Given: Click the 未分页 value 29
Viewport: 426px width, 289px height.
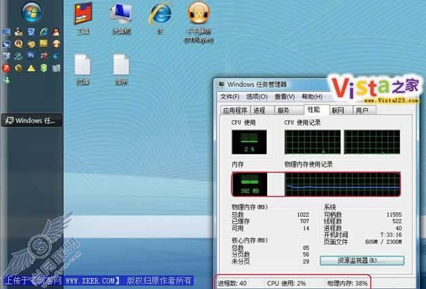Looking at the screenshot, I should click(x=306, y=261).
